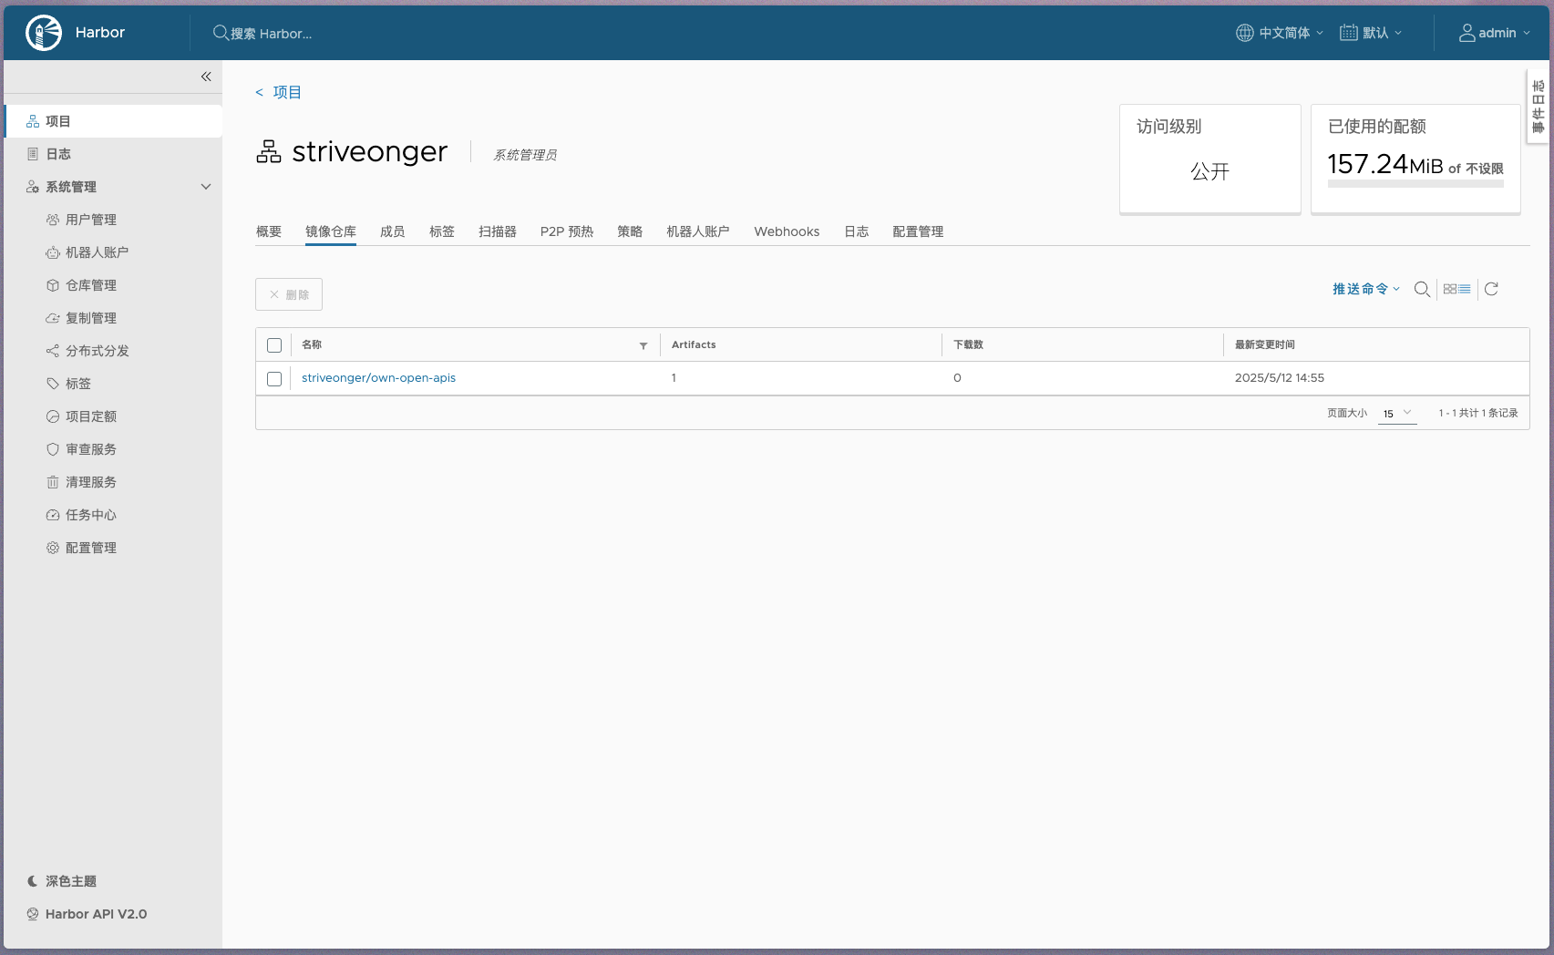This screenshot has width=1554, height=955.
Task: Click the search magnifier in header
Action: [x=221, y=33]
